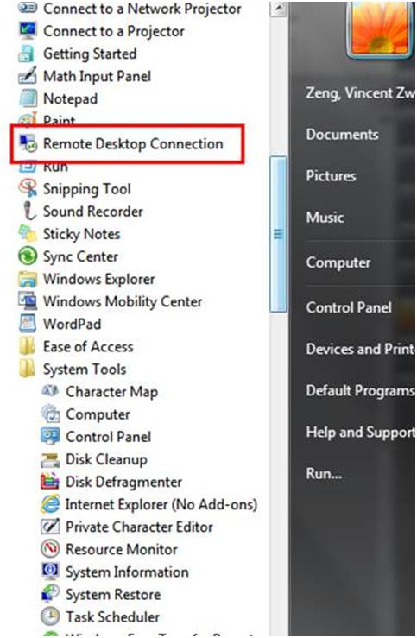Click the scrollbar up arrow
Viewport: 417px width, 638px height.
(x=279, y=9)
